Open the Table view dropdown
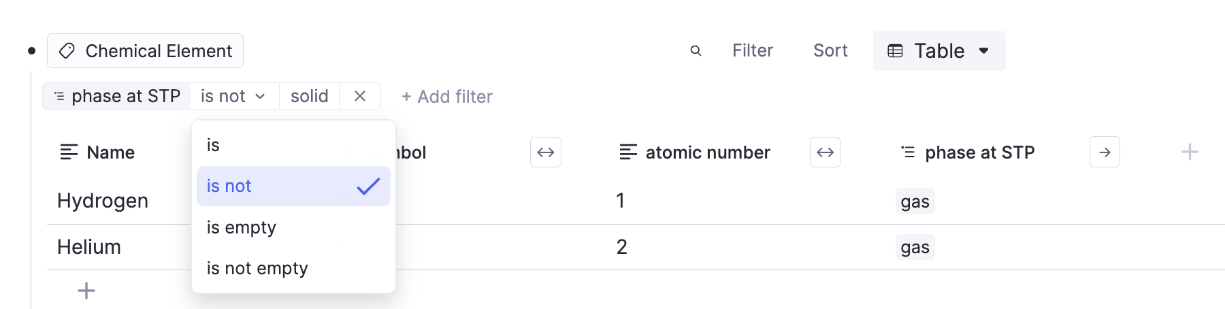This screenshot has width=1225, height=309. (938, 51)
